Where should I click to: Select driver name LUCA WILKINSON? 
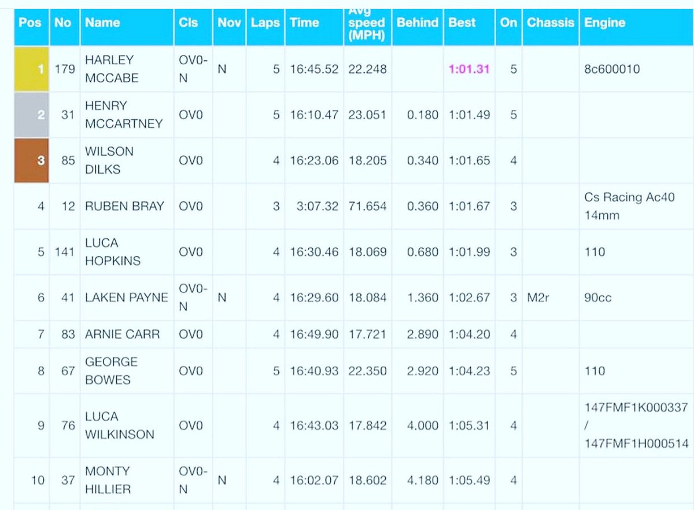coord(120,425)
